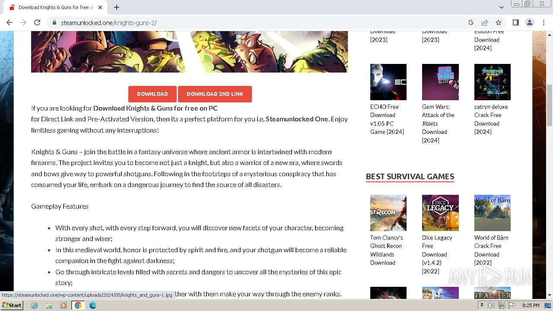The width and height of the screenshot is (553, 311).
Task: Open Windows Media Player from the taskbar
Action: pyautogui.click(x=64, y=305)
